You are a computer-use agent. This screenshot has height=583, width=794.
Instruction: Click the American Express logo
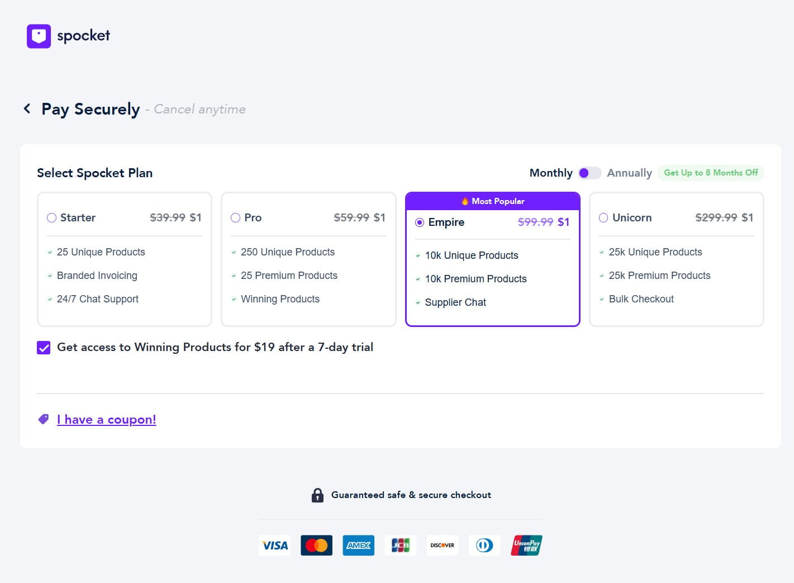[x=359, y=545]
